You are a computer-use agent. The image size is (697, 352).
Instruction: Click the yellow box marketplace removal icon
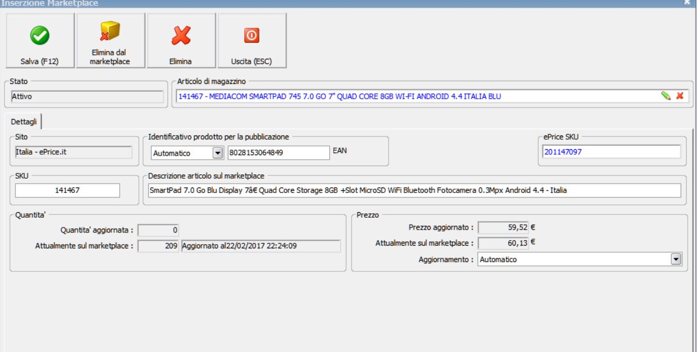pos(111,30)
